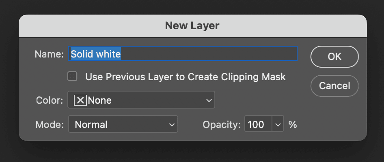Cancel the New Layer dialog
The width and height of the screenshot is (384, 162).
334,86
